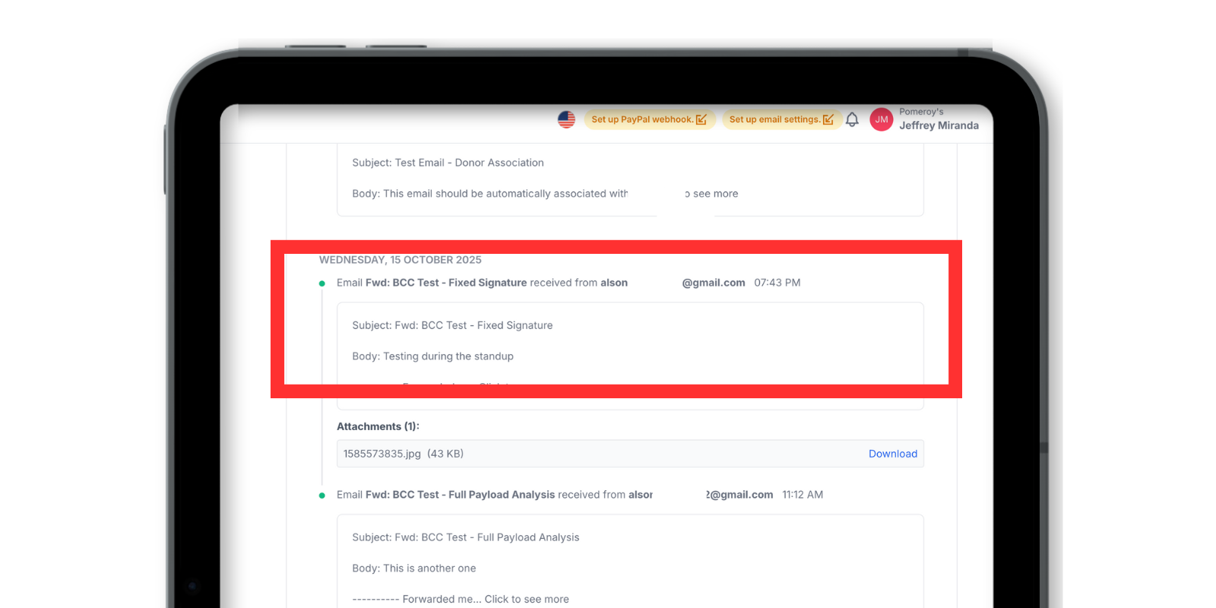The image size is (1216, 608).
Task: Download the 1585573835.jpg attachment
Action: click(892, 454)
